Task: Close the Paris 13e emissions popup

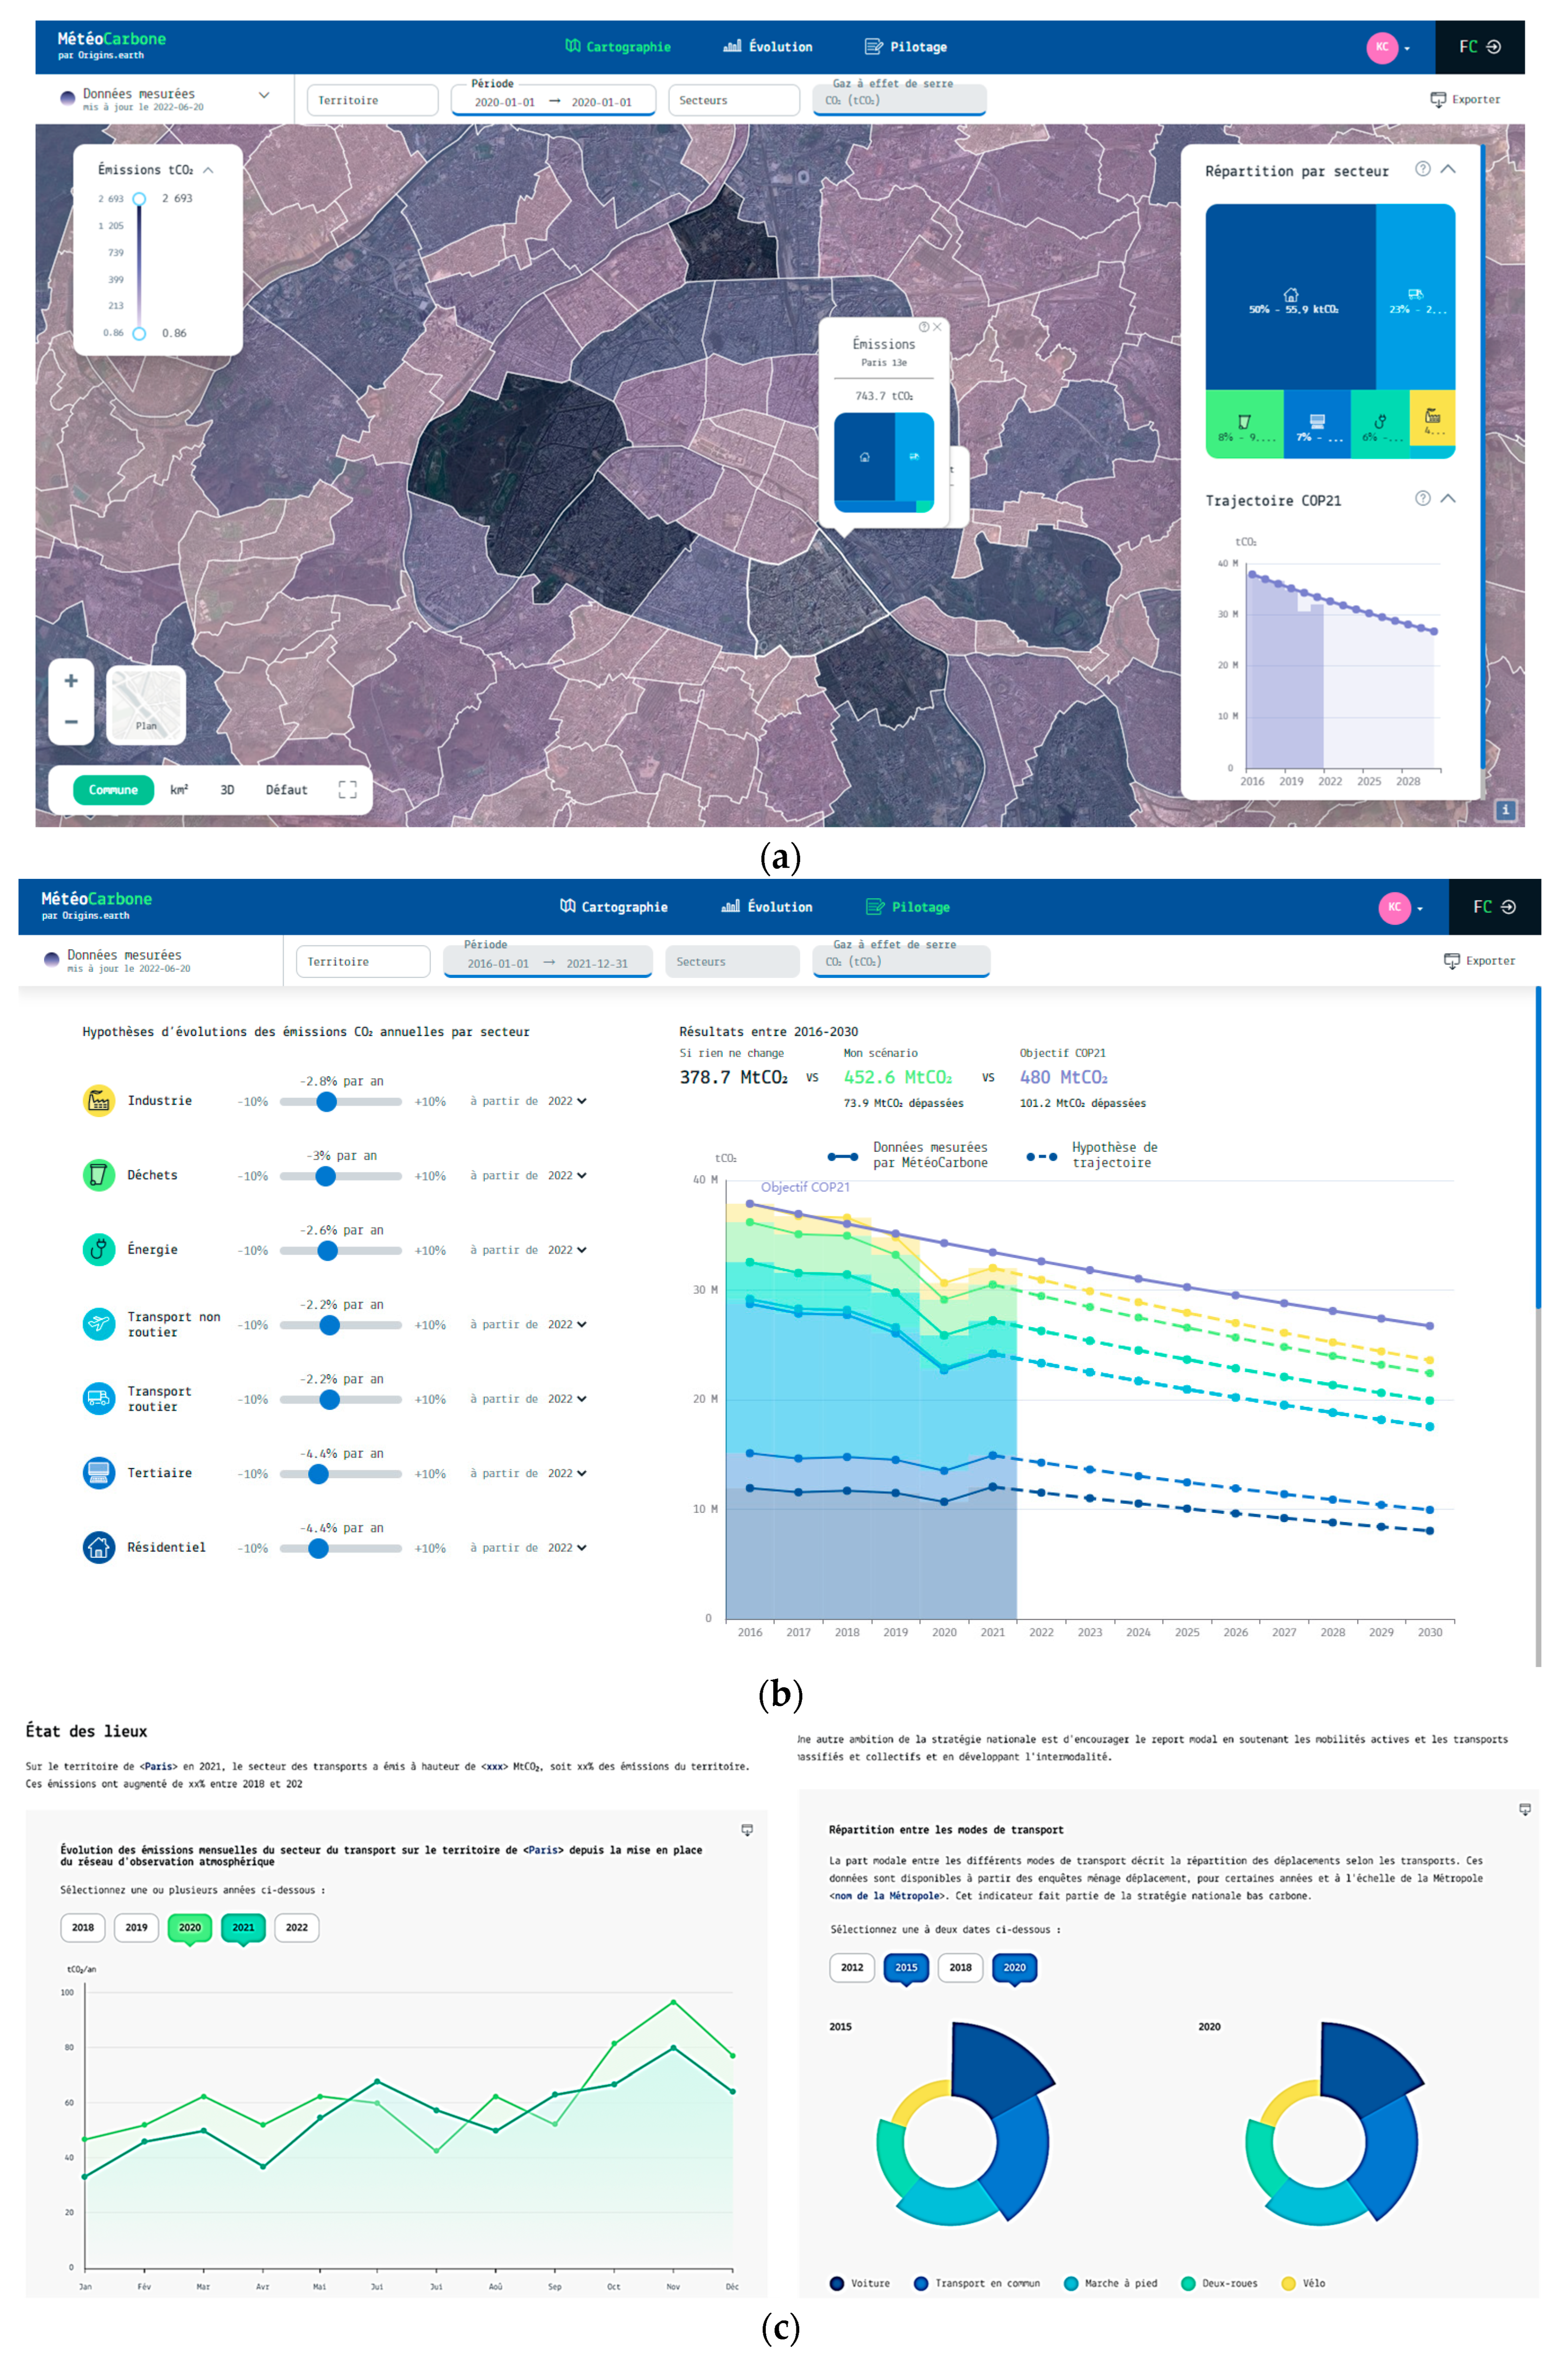Action: click(937, 327)
